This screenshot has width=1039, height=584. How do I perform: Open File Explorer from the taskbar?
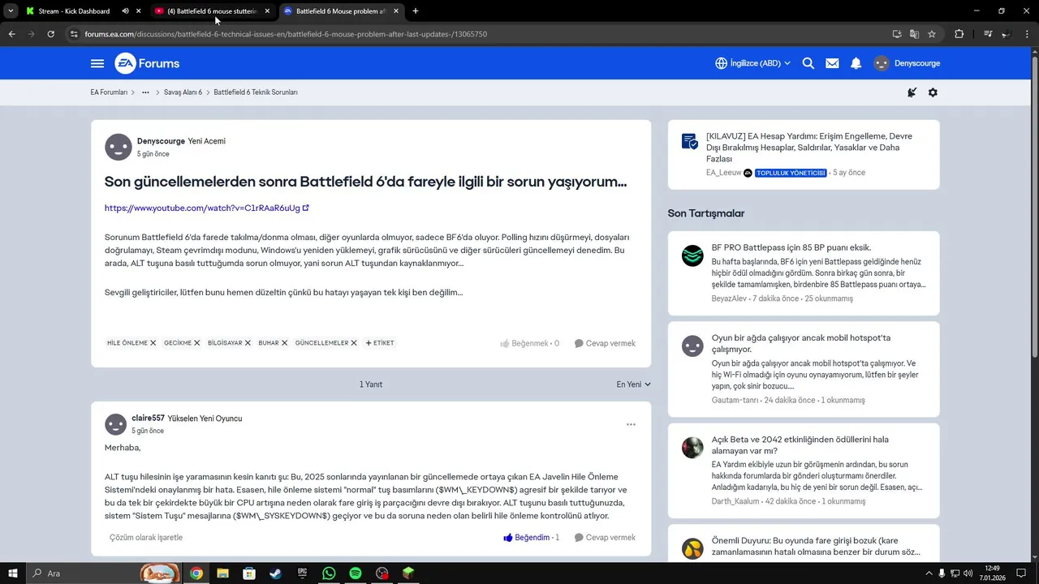tap(222, 573)
